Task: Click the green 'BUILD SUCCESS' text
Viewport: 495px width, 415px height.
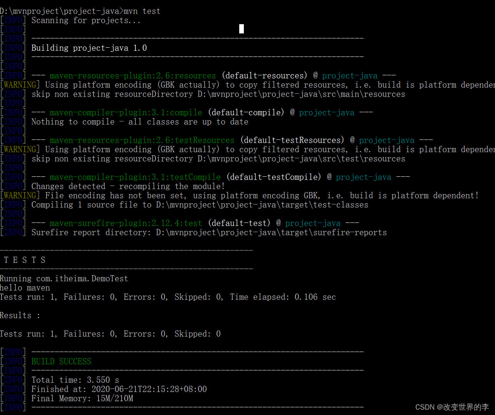Action: pos(62,362)
